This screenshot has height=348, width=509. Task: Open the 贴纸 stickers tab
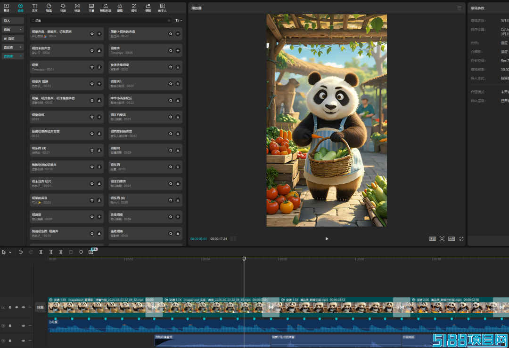click(x=49, y=8)
